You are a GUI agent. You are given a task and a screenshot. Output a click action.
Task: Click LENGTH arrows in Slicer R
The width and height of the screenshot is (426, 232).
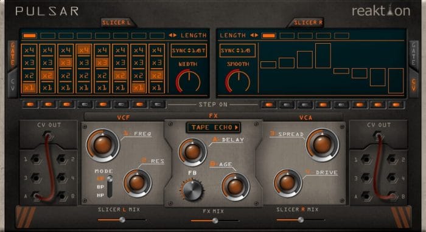(x=254, y=35)
